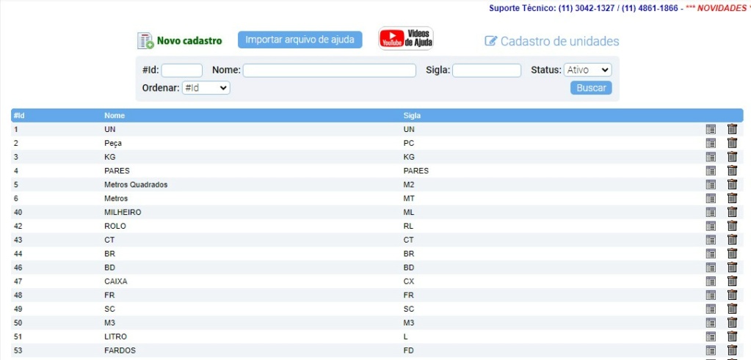The width and height of the screenshot is (751, 360).
Task: Delete the M3 unit with trash icon
Action: [732, 323]
